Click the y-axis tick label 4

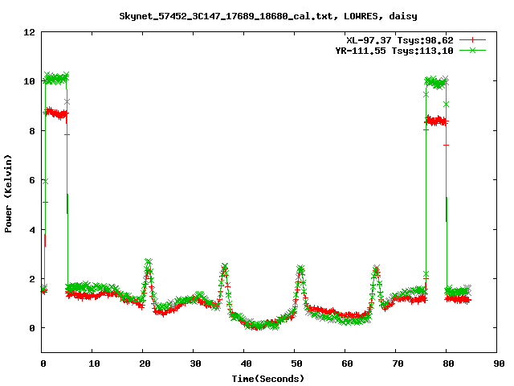pyautogui.click(x=32, y=230)
